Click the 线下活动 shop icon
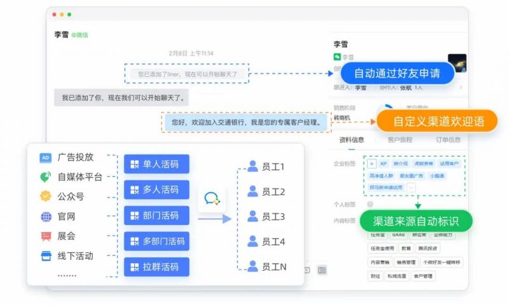This screenshot has height=305, width=509. click(x=46, y=256)
